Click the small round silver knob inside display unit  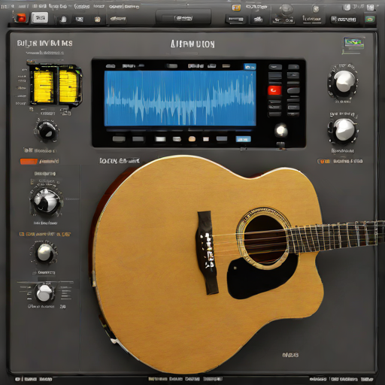tap(281, 130)
